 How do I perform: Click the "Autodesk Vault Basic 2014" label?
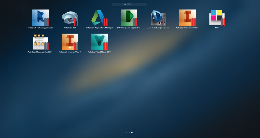pos(99,52)
